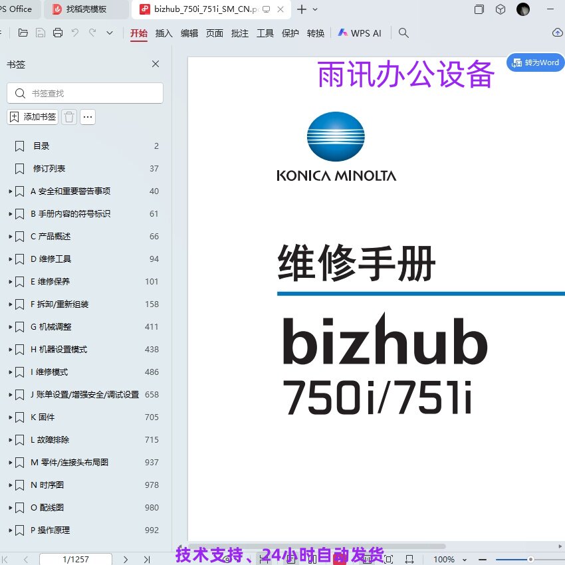This screenshot has width=565, height=565.
Task: Open the search magnifier in the toolbar
Action: point(403,33)
